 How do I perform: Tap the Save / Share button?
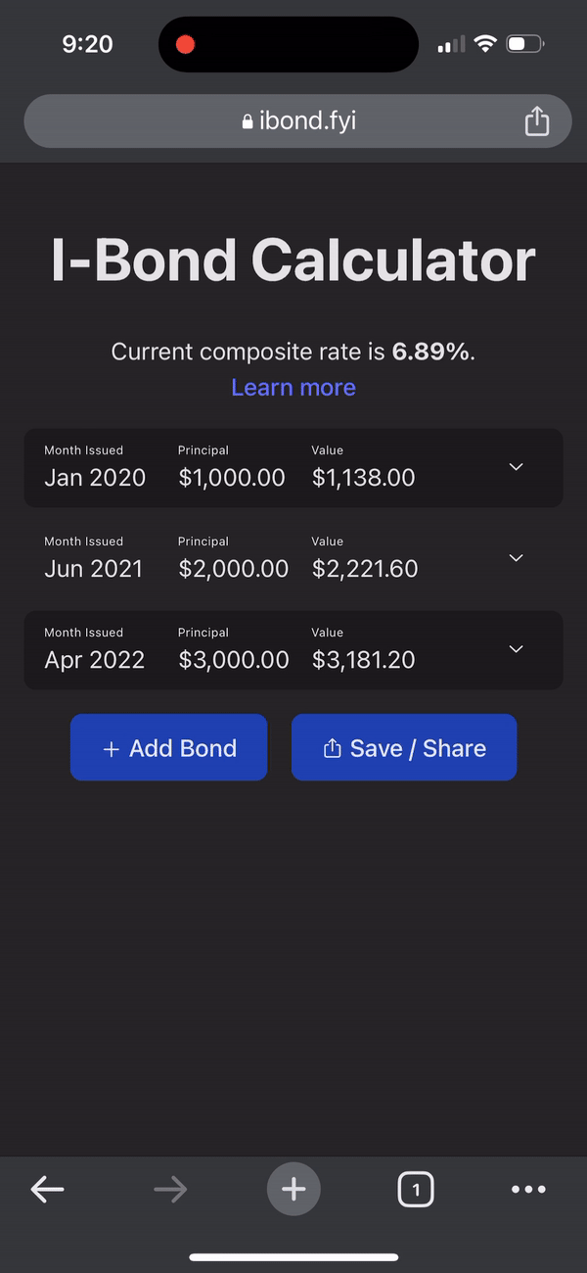[403, 747]
